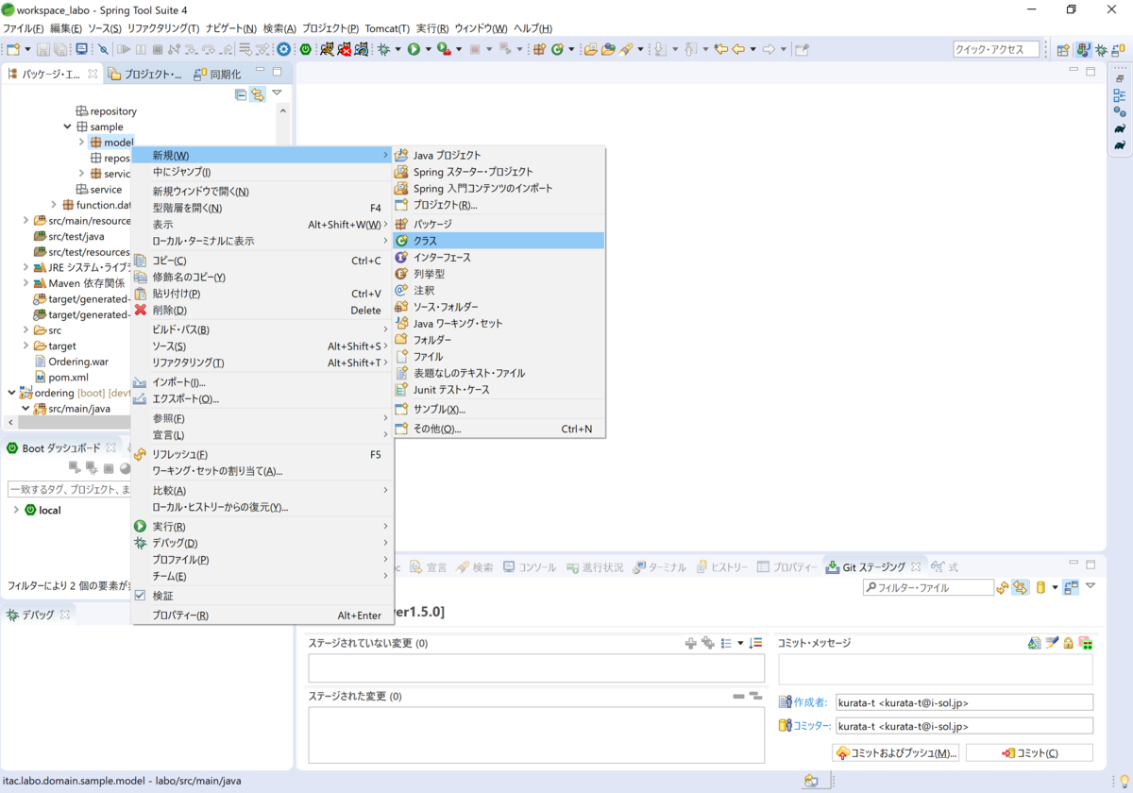Click the コミットおよびプッシュ button
This screenshot has height=793, width=1133.
(x=895, y=752)
